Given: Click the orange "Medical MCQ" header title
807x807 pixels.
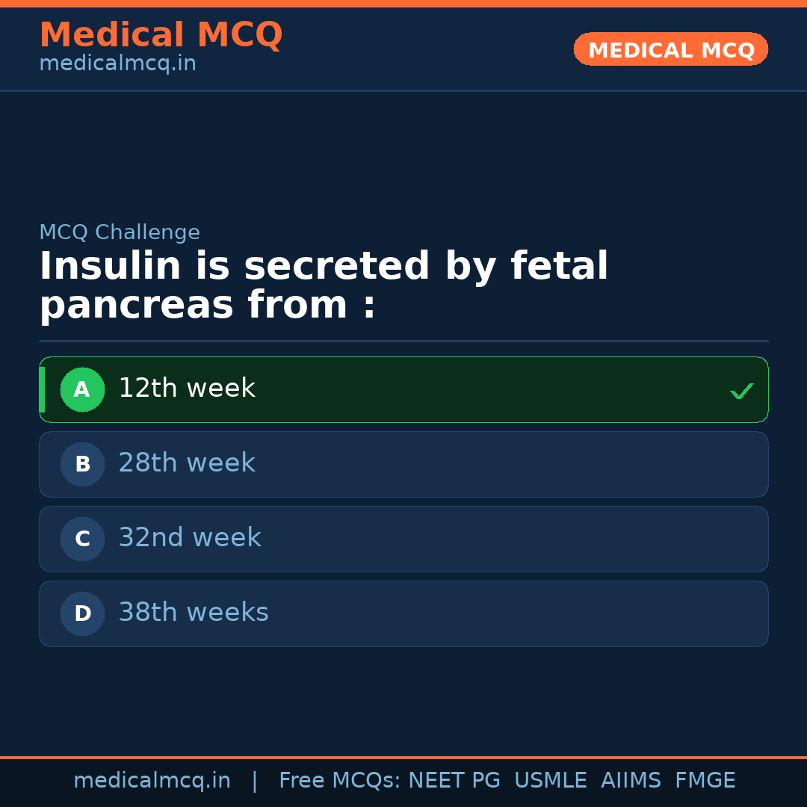Looking at the screenshot, I should (x=161, y=35).
